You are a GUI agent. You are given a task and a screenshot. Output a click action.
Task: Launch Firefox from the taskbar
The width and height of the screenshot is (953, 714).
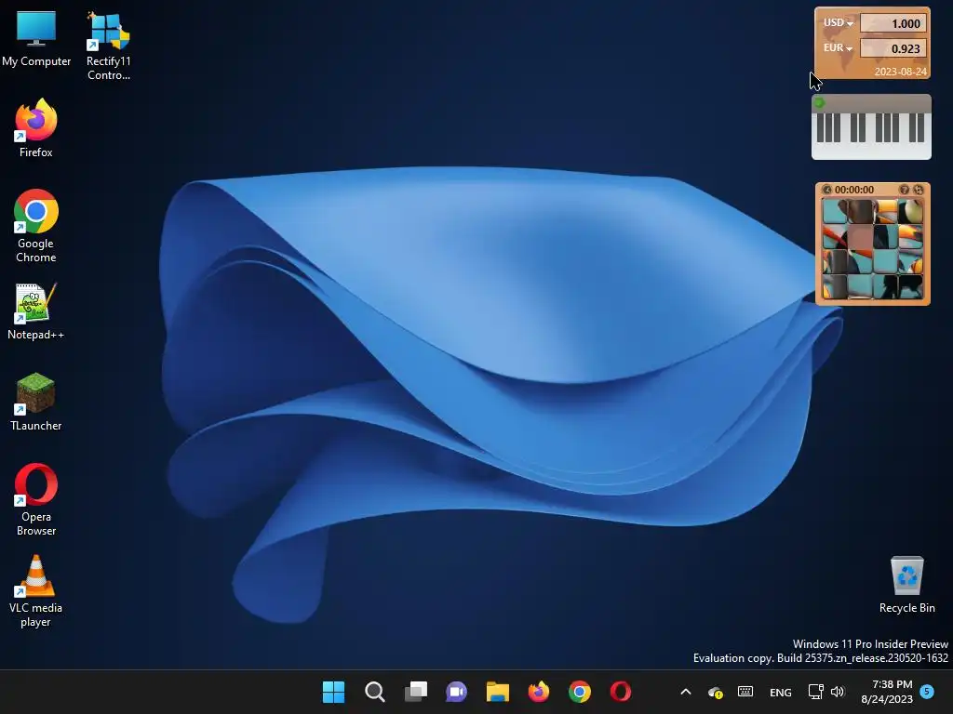(539, 692)
